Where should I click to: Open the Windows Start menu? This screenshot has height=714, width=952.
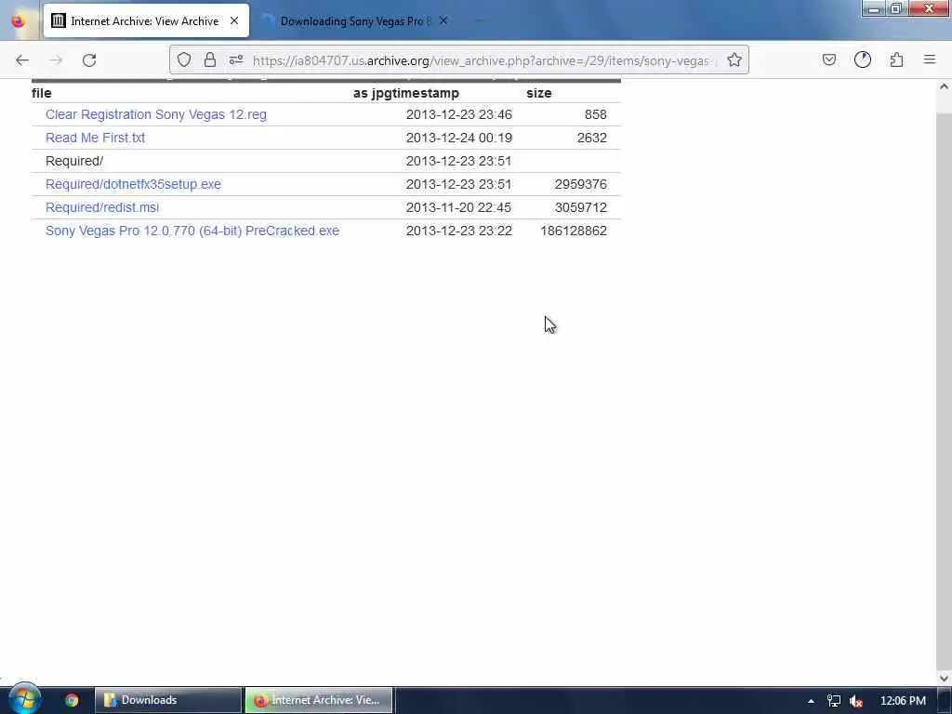pos(24,700)
